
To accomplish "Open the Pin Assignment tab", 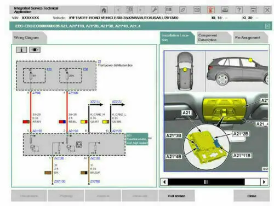I will 250,37.
